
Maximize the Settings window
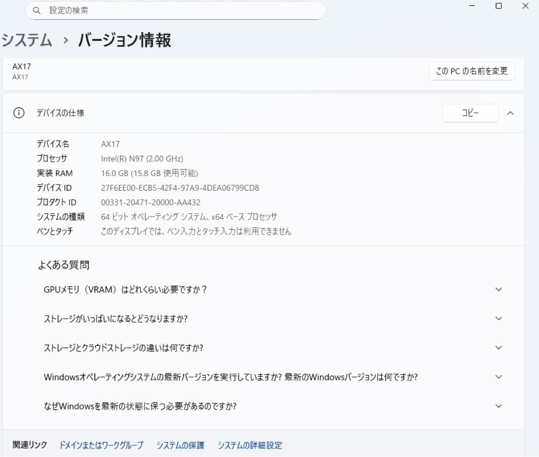click(x=499, y=5)
